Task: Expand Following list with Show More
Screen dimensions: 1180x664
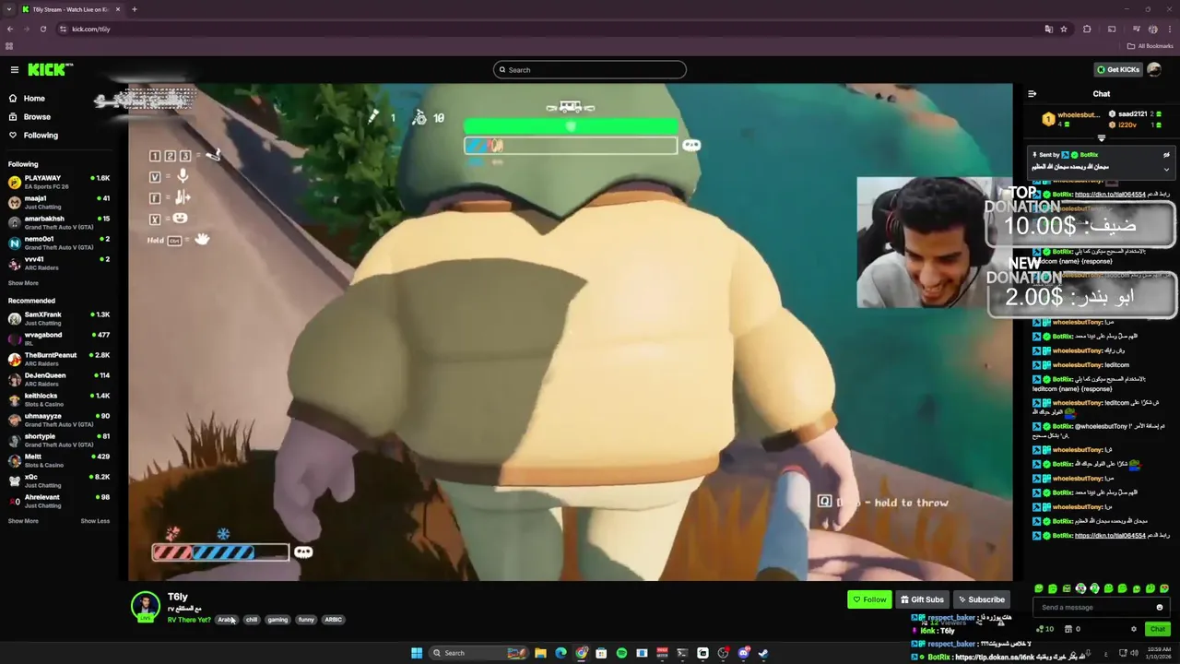Action: (23, 283)
